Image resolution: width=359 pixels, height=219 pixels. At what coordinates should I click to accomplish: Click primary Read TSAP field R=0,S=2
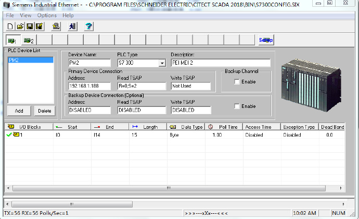(142, 86)
